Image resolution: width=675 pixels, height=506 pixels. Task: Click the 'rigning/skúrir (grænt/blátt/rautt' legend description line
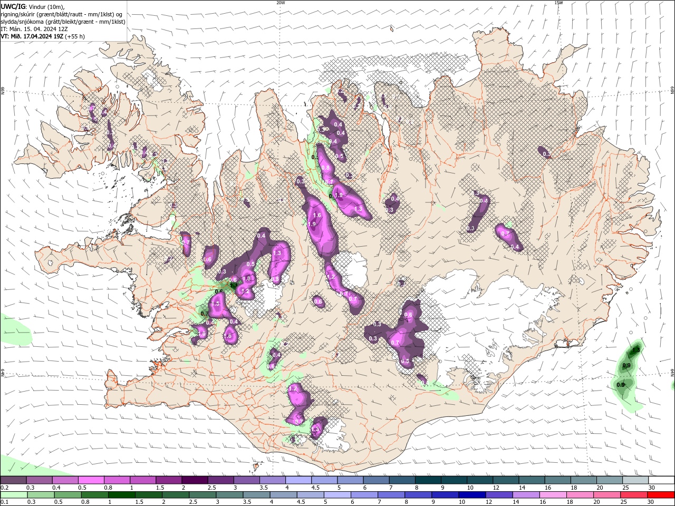(x=62, y=14)
